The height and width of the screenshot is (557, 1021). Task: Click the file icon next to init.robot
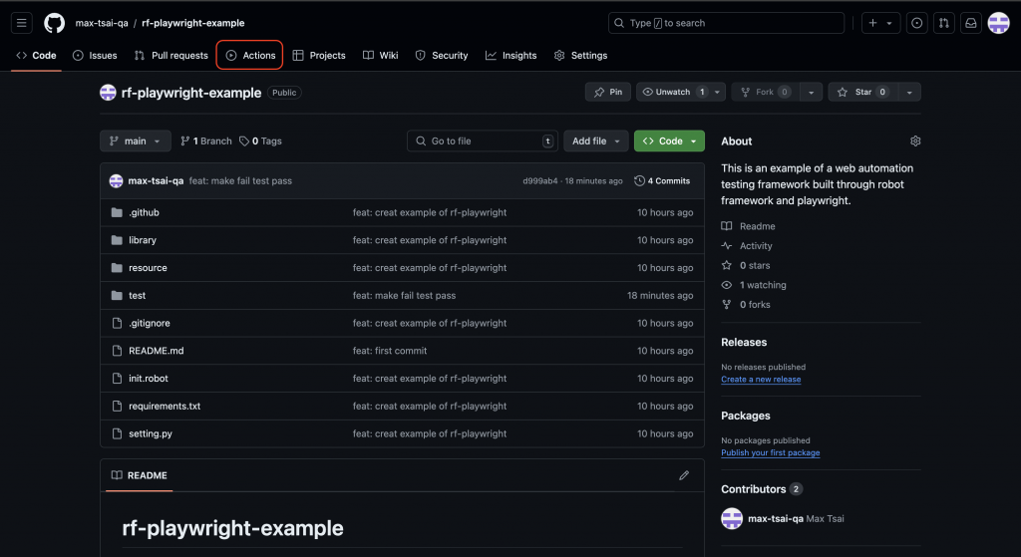(x=118, y=379)
